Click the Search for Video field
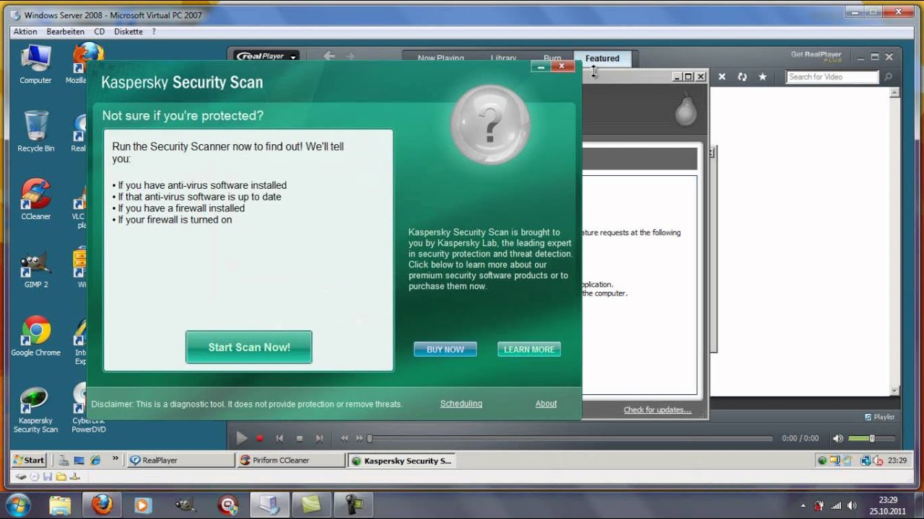Screen dimensions: 924x519 832,76
